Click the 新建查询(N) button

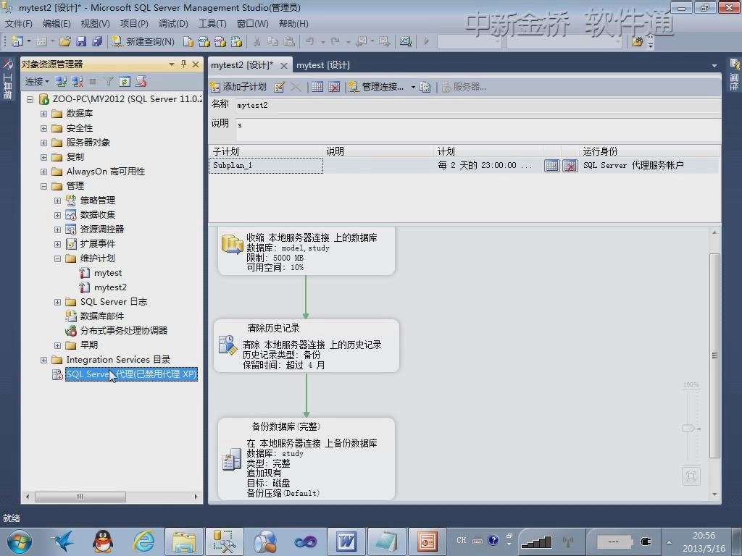click(143, 41)
